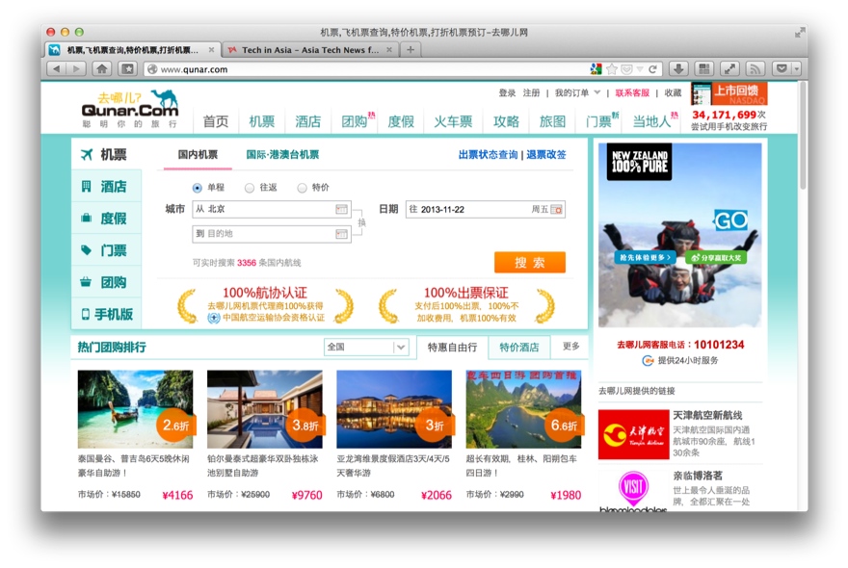
Task: Close the Tech in Asia tab
Action: pyautogui.click(x=389, y=50)
